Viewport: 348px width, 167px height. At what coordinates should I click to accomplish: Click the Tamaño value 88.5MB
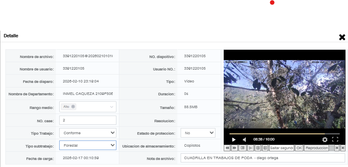pyautogui.click(x=191, y=107)
